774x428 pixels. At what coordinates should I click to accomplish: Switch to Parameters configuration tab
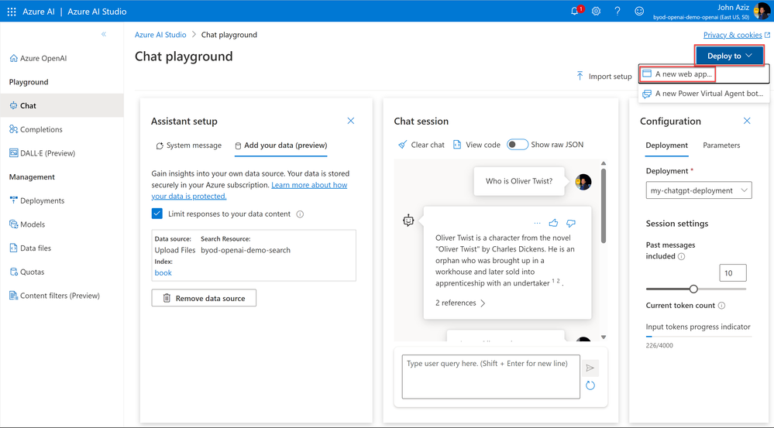721,146
